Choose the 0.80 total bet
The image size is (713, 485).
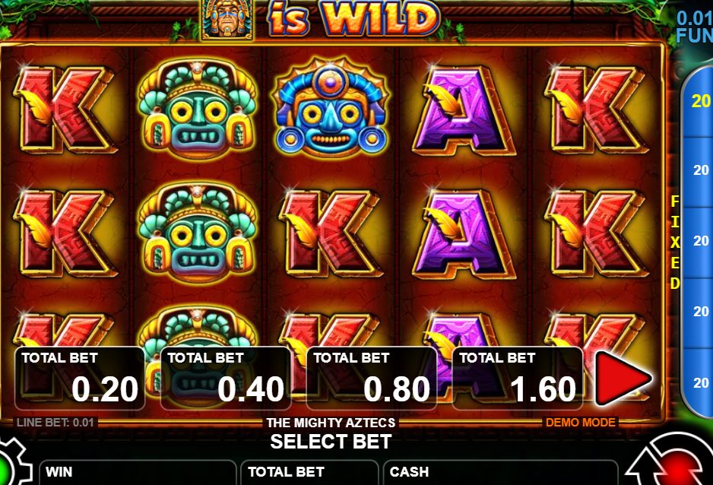[372, 378]
